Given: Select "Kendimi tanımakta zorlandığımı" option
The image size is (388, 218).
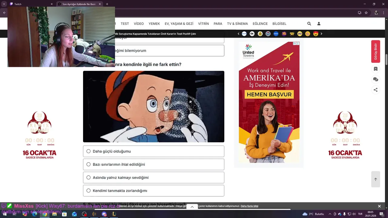Looking at the screenshot, I should pos(154,191).
